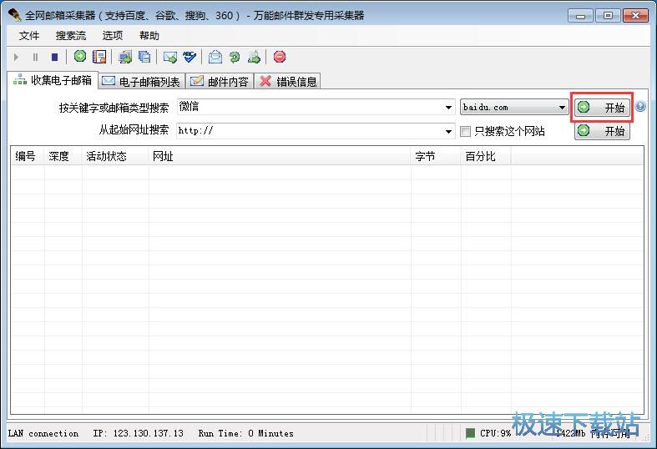The image size is (657, 449).
Task: Switch to the 错误信息 tab
Action: [x=288, y=81]
